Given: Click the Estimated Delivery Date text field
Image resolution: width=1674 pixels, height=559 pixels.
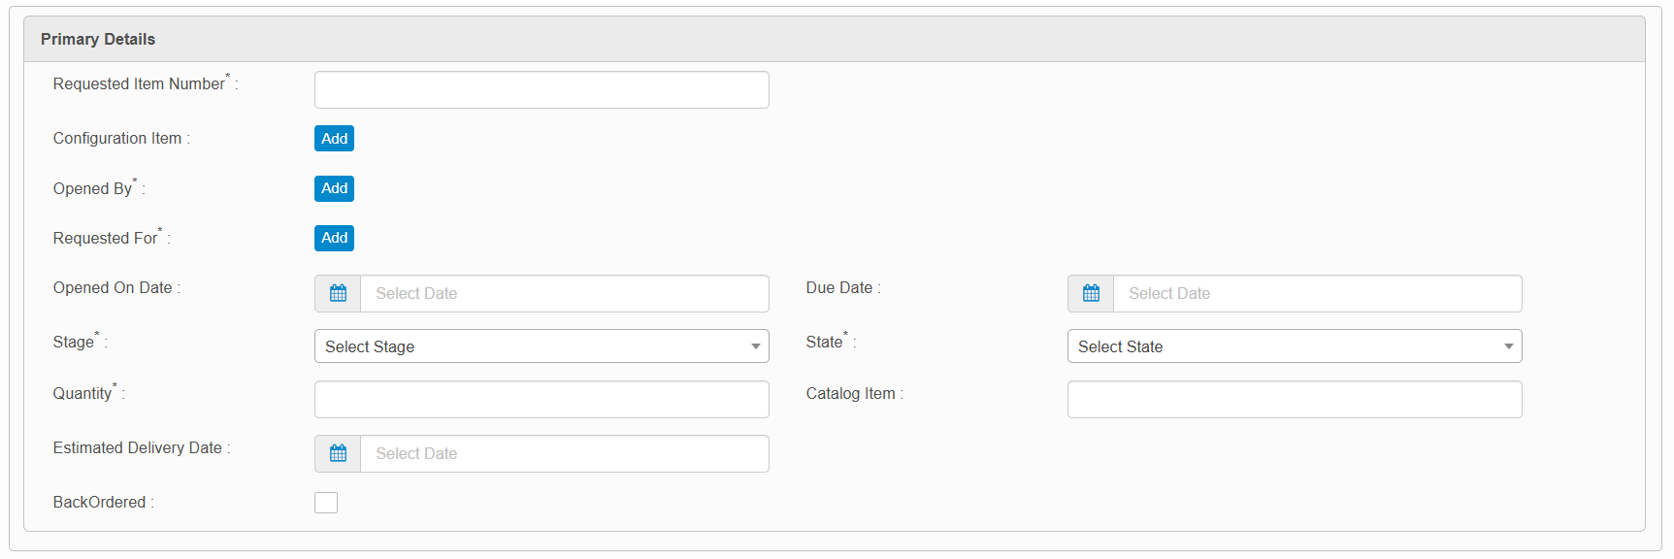Looking at the screenshot, I should pyautogui.click(x=564, y=453).
